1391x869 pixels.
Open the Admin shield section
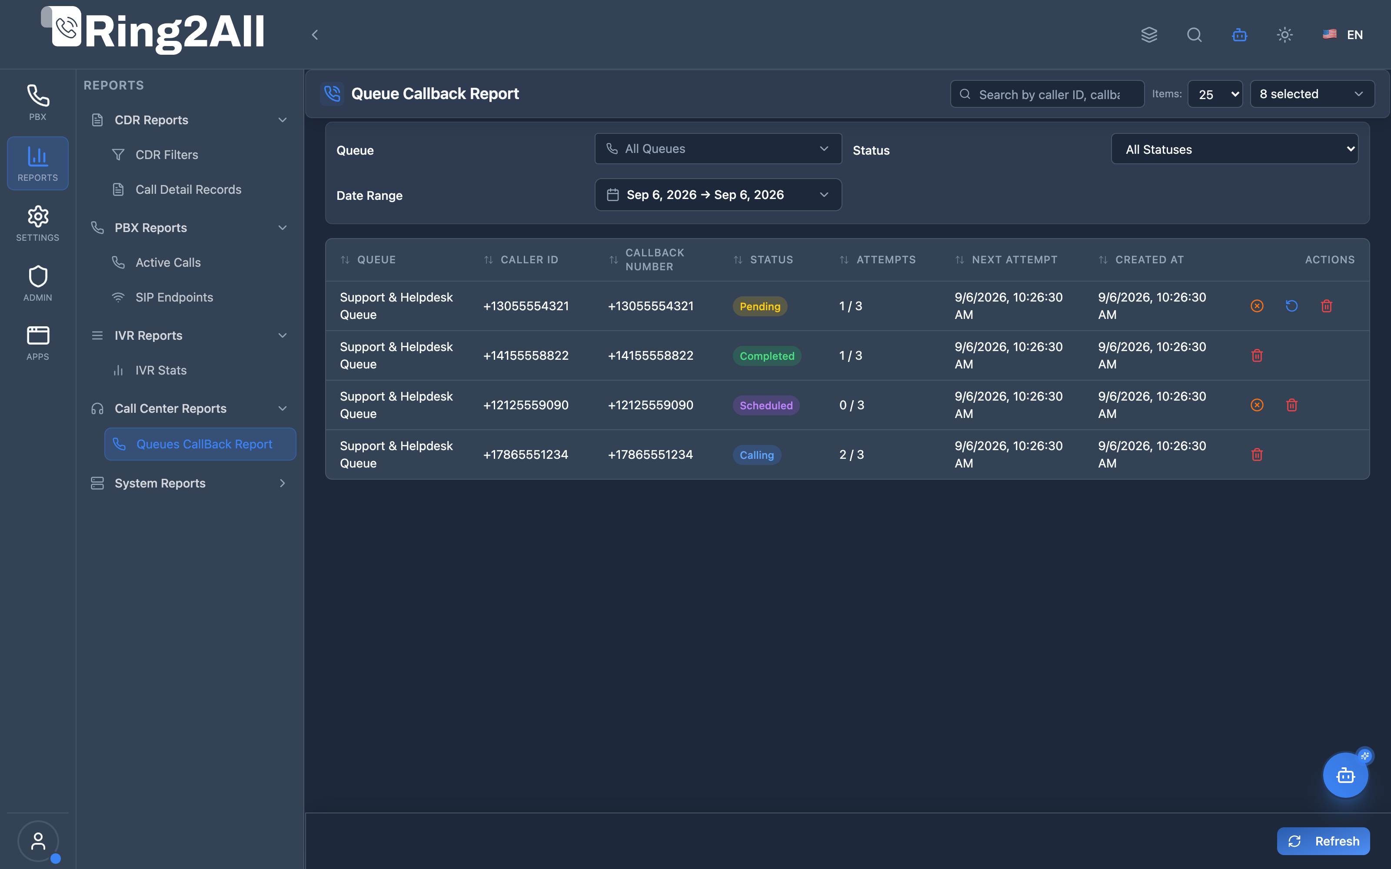pyautogui.click(x=37, y=283)
